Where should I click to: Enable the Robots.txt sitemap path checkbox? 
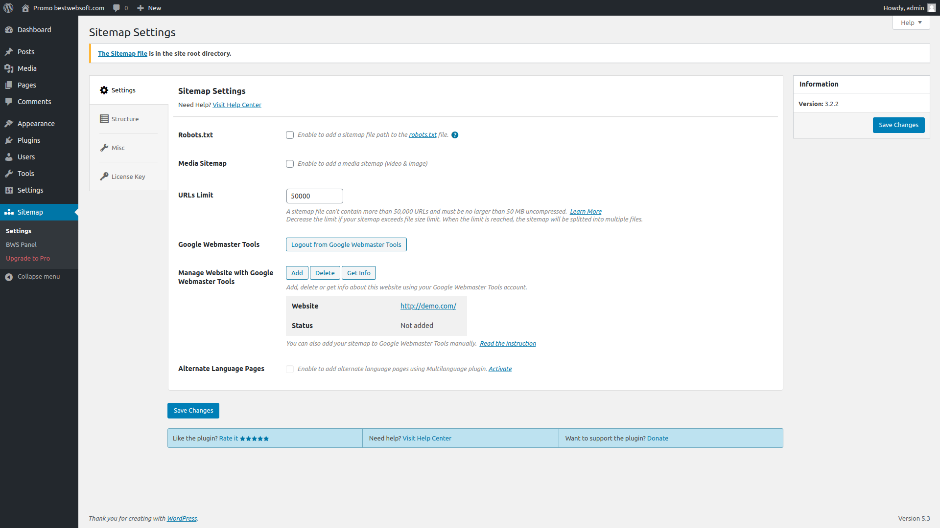tap(290, 135)
